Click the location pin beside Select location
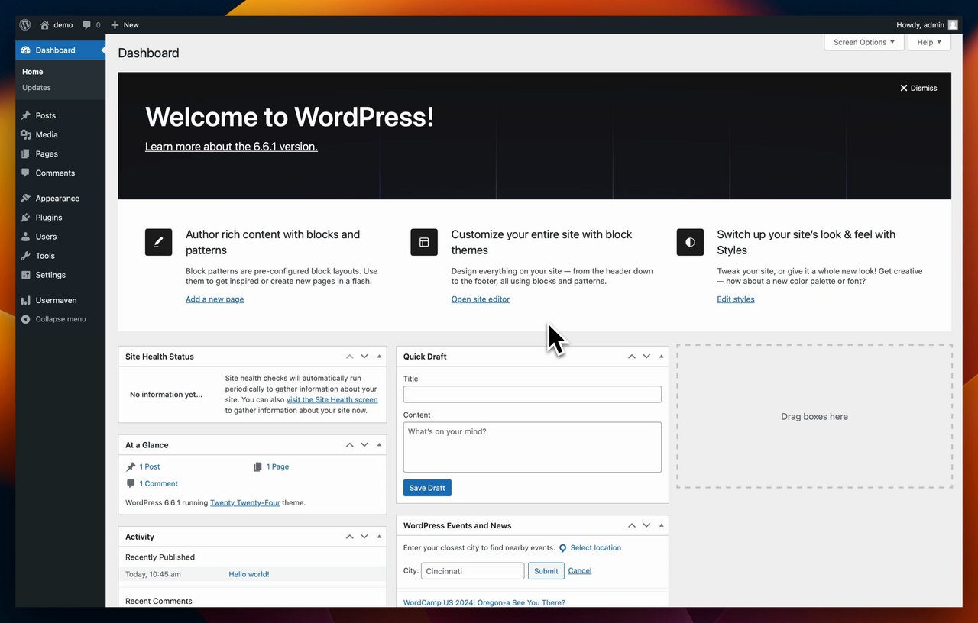978x623 pixels. [x=563, y=548]
